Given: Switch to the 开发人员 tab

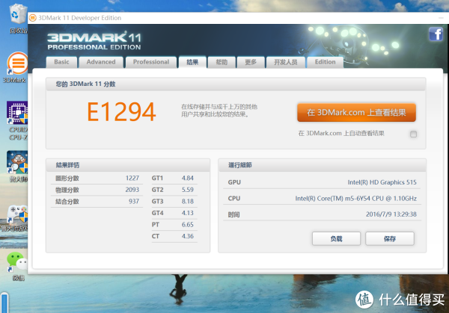Looking at the screenshot, I should (286, 62).
